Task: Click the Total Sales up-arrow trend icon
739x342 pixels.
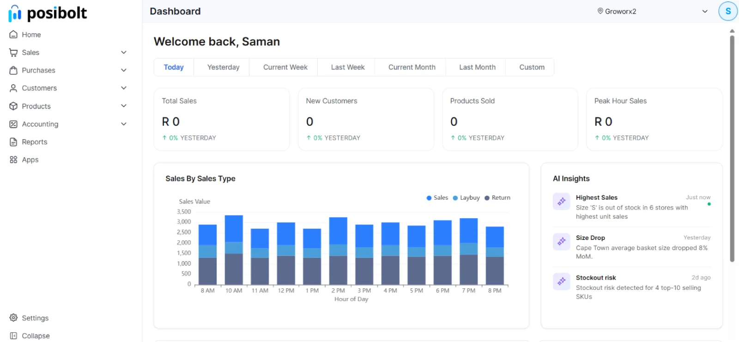Action: click(x=164, y=138)
